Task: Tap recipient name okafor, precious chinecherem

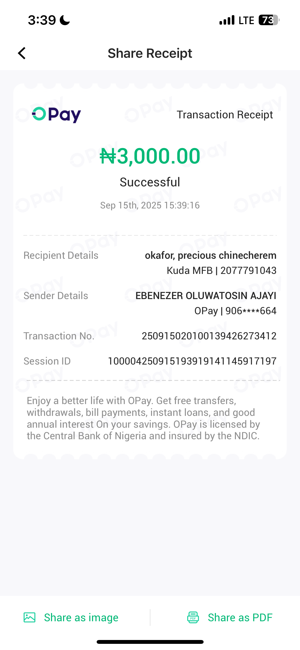Action: [211, 255]
